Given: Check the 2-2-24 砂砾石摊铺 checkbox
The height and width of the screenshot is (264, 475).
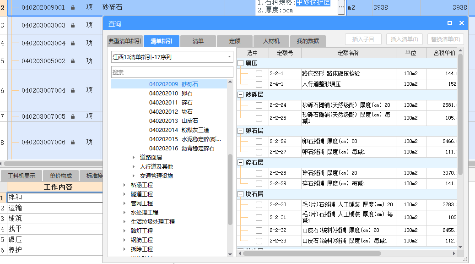Looking at the screenshot, I should click(259, 104).
